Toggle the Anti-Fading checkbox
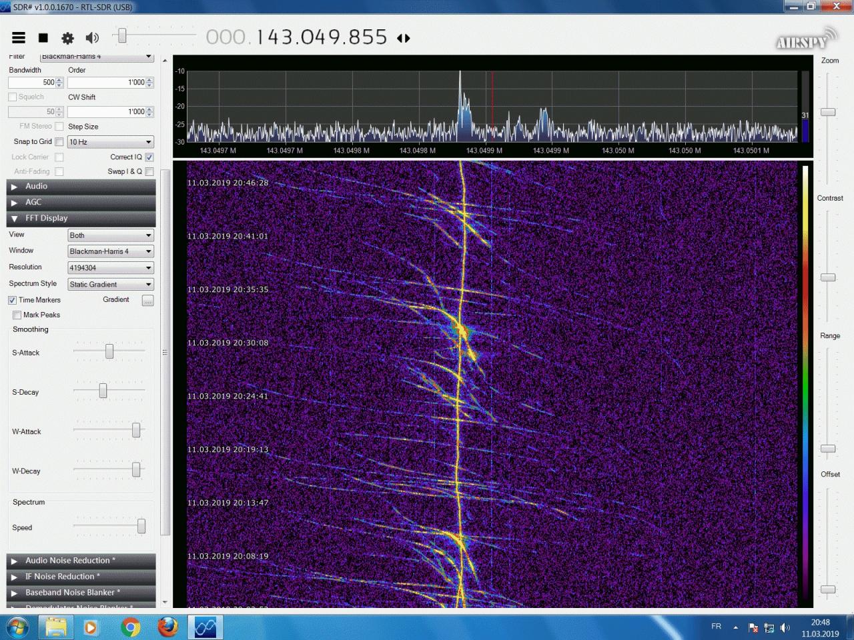The width and height of the screenshot is (854, 640). 59,172
